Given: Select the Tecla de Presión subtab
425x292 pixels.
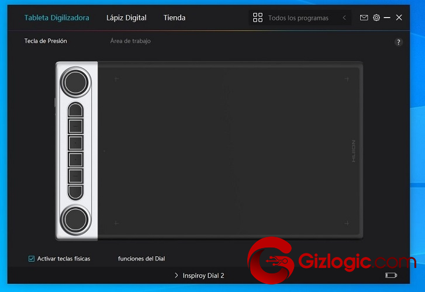Looking at the screenshot, I should [x=46, y=41].
